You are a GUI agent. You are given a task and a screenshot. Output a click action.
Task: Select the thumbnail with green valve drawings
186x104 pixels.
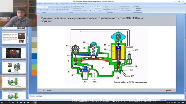(14, 67)
